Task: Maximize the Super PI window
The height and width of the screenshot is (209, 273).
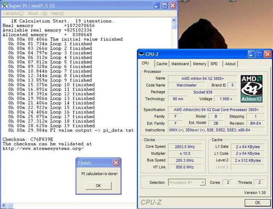Action: point(164,6)
